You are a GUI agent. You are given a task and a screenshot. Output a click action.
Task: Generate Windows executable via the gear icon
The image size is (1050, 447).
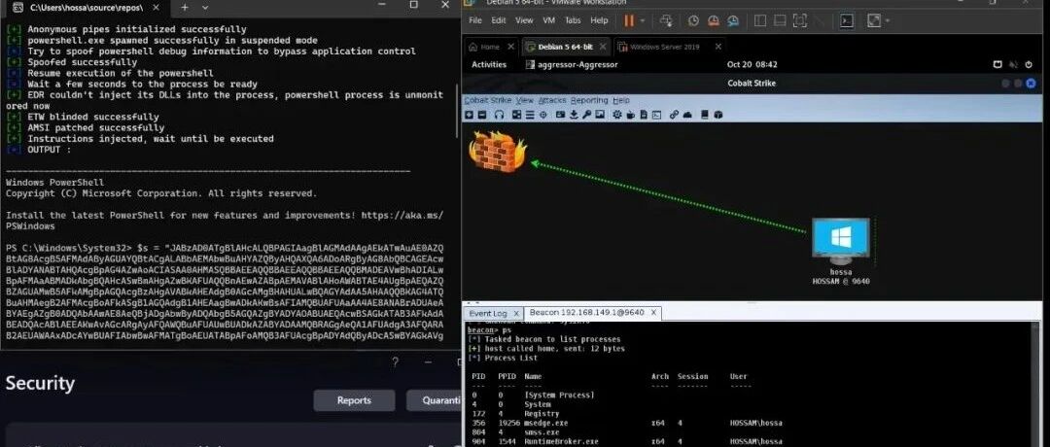tap(617, 115)
